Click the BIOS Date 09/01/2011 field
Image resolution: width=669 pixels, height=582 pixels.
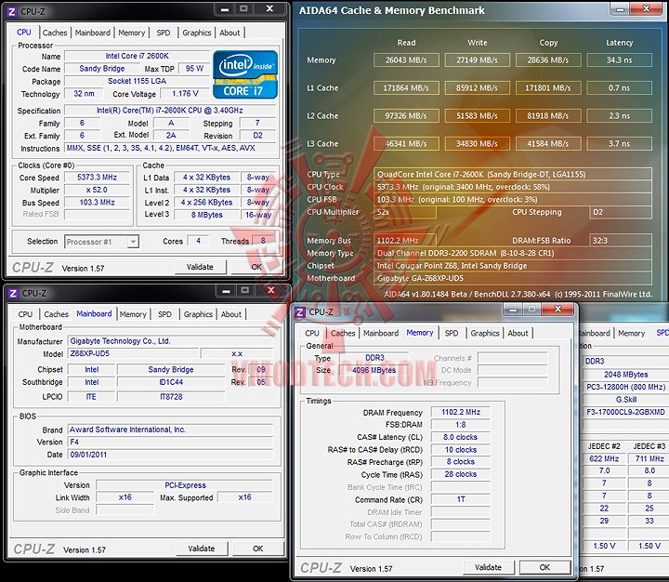(170, 455)
